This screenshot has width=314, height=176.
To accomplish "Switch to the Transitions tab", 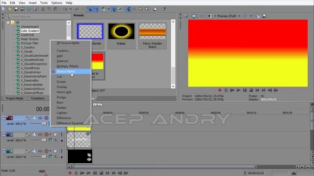I will click(x=38, y=98).
